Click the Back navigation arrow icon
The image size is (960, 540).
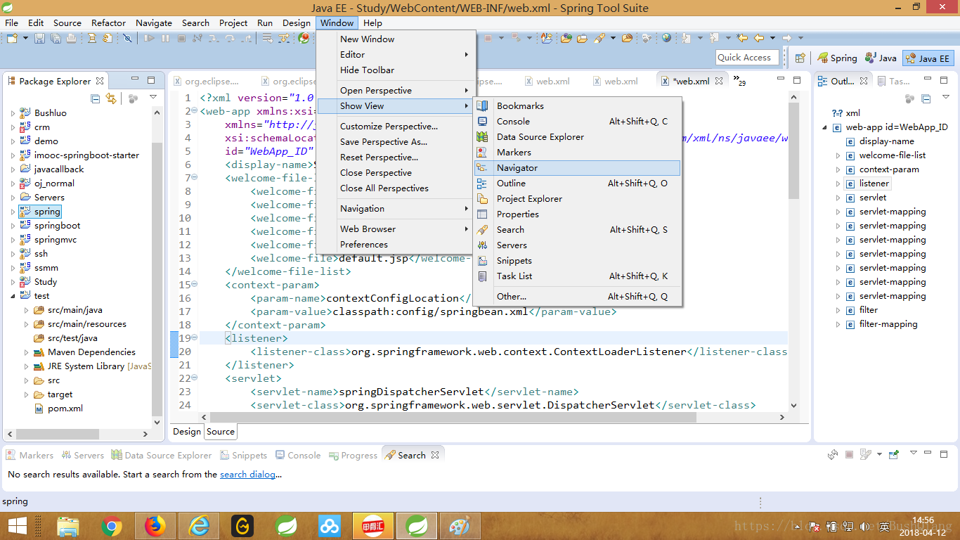click(x=759, y=38)
